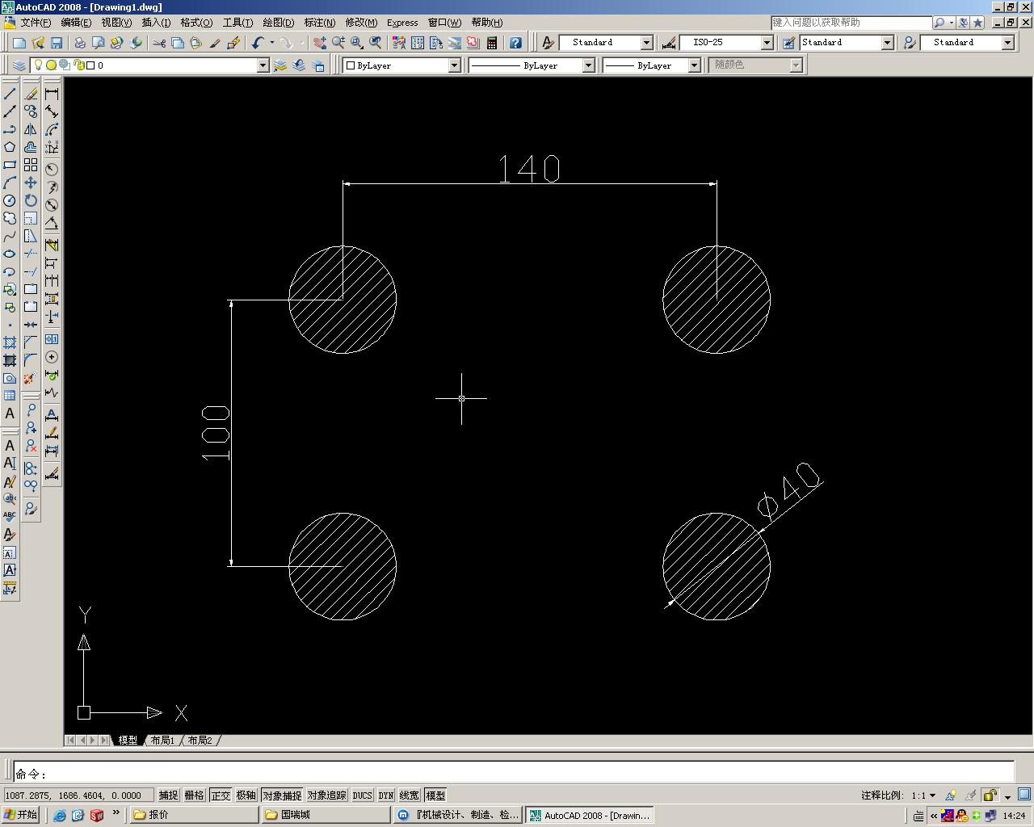Select the Polygon draw tool
The height and width of the screenshot is (827, 1034).
click(10, 147)
